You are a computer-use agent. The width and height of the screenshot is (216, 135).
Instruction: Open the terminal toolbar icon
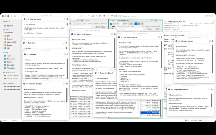108,16
